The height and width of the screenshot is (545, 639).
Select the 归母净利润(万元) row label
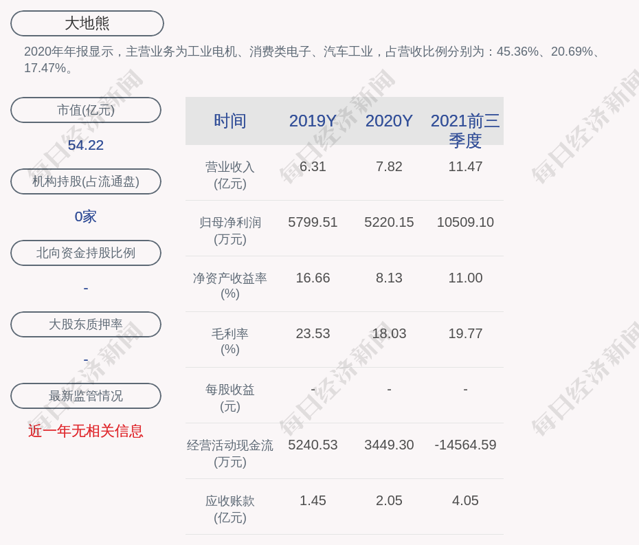pyautogui.click(x=229, y=231)
